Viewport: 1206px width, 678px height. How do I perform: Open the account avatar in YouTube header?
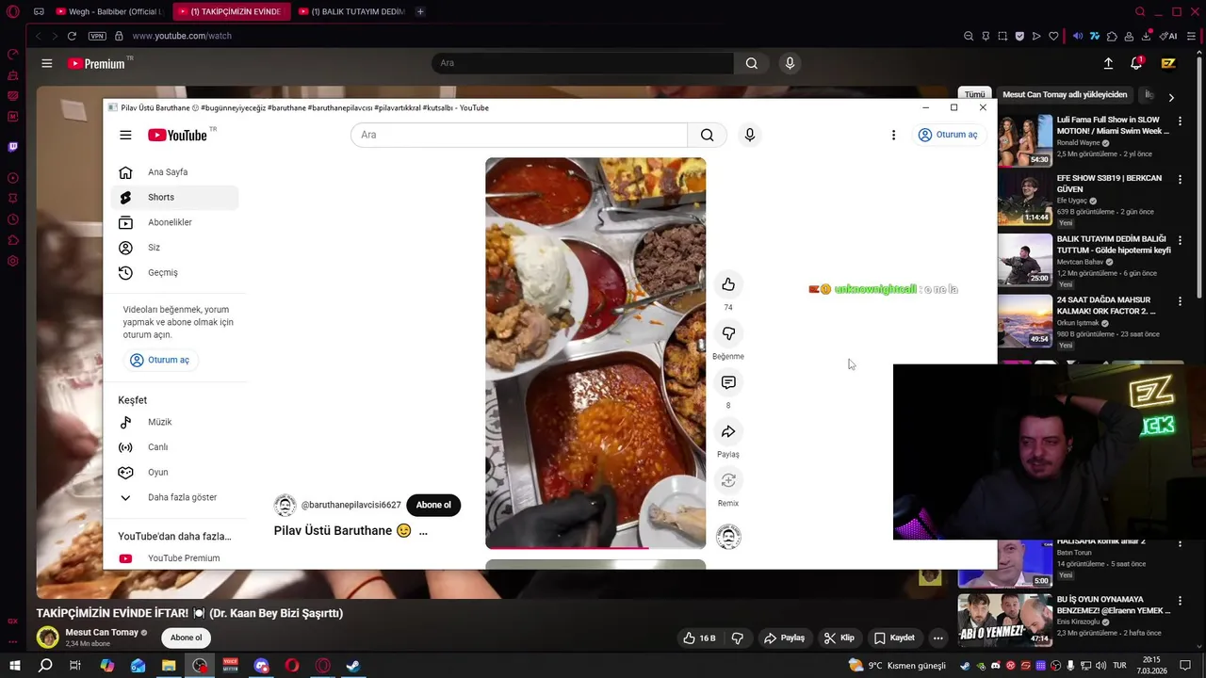pos(1168,63)
